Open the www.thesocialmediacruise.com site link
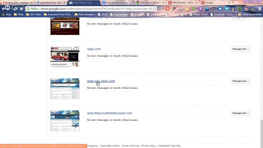 (x=109, y=113)
